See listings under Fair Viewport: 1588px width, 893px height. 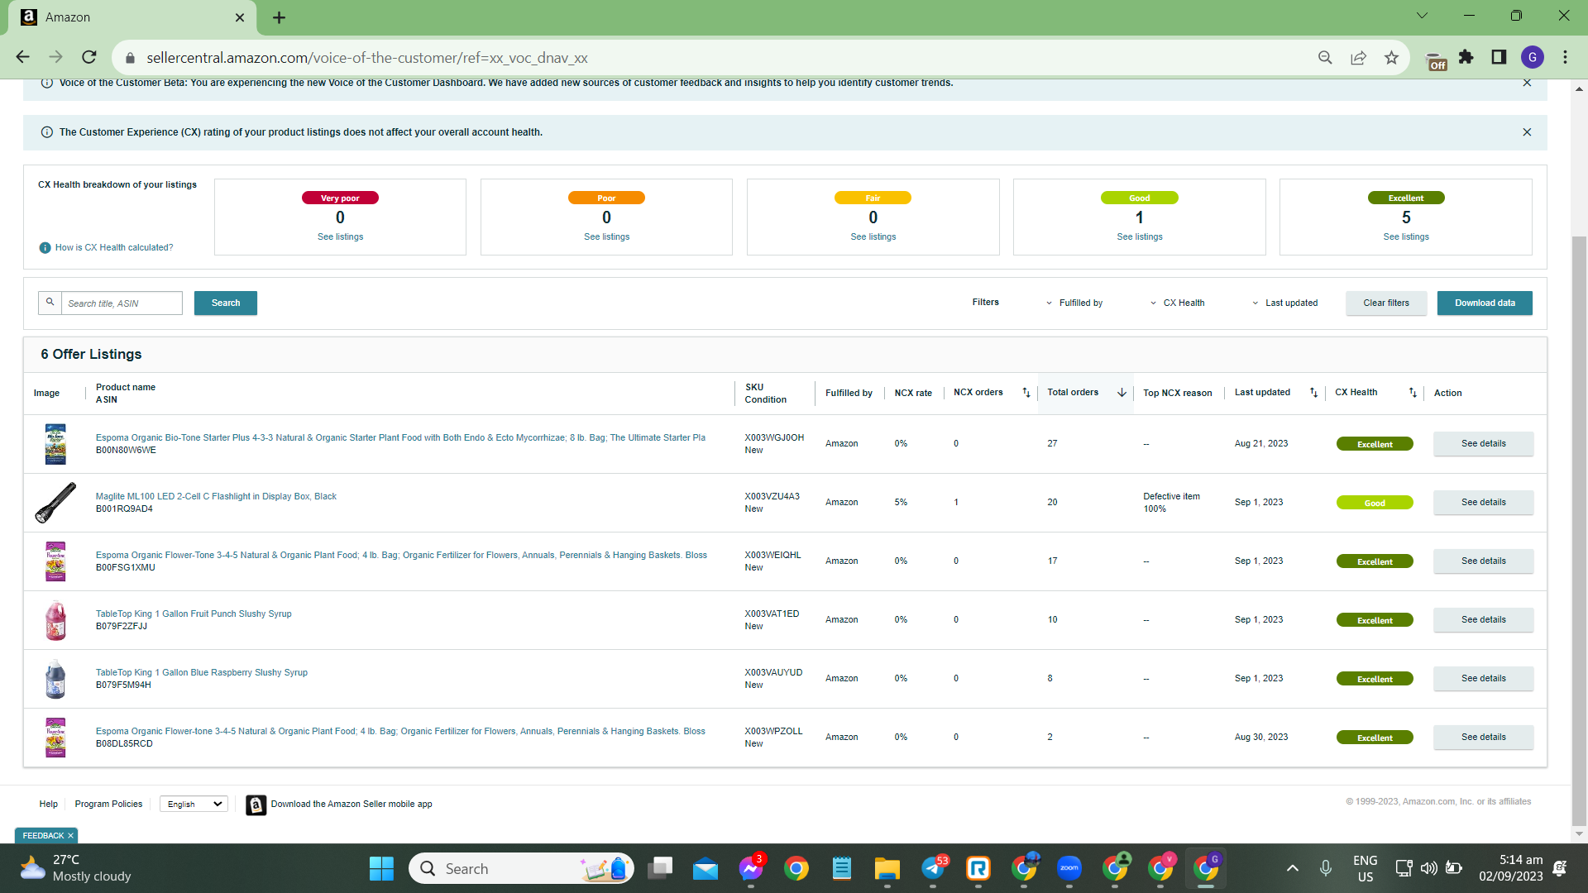tap(873, 237)
